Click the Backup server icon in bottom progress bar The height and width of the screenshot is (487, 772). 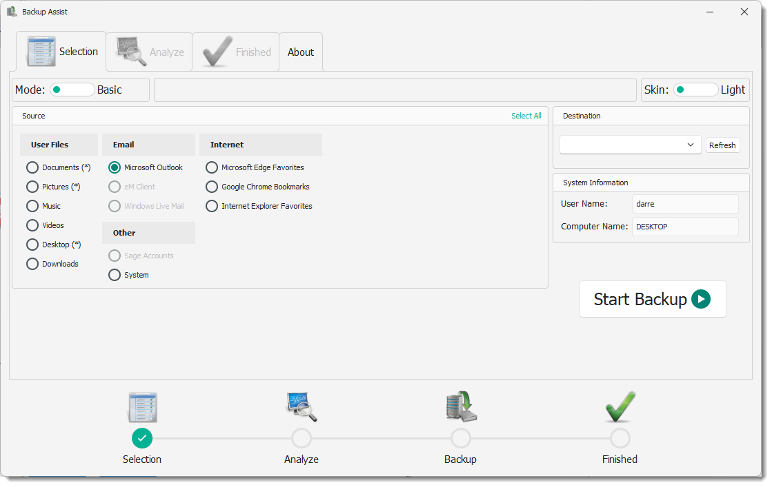(460, 407)
